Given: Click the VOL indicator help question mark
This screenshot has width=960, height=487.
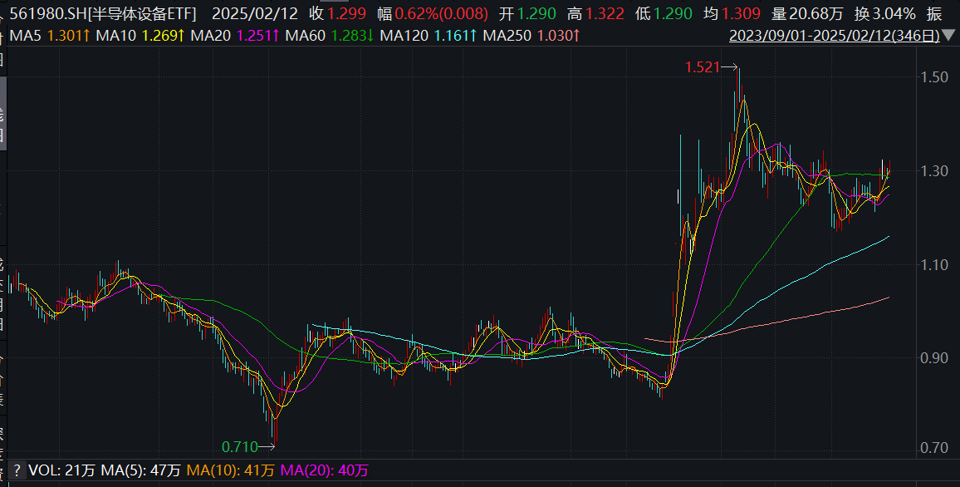Looking at the screenshot, I should click(16, 470).
